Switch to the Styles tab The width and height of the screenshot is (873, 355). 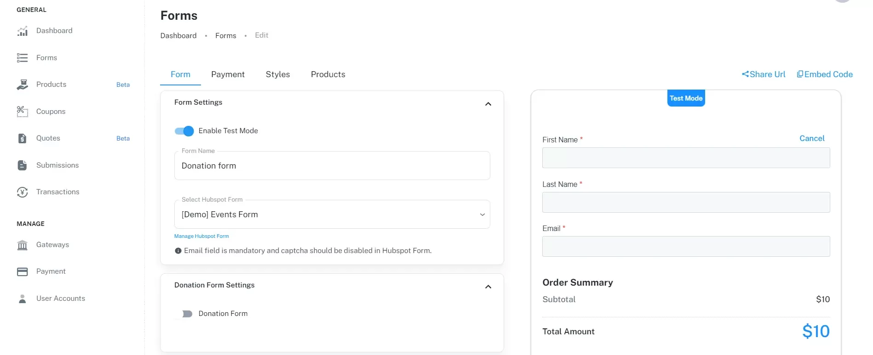point(278,74)
